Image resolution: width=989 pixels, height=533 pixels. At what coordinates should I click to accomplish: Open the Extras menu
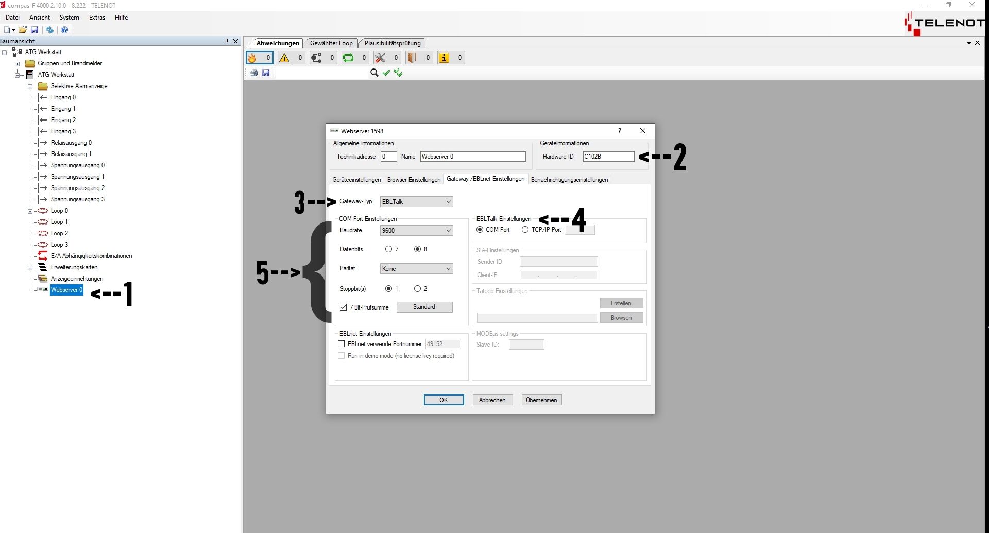[x=97, y=18]
